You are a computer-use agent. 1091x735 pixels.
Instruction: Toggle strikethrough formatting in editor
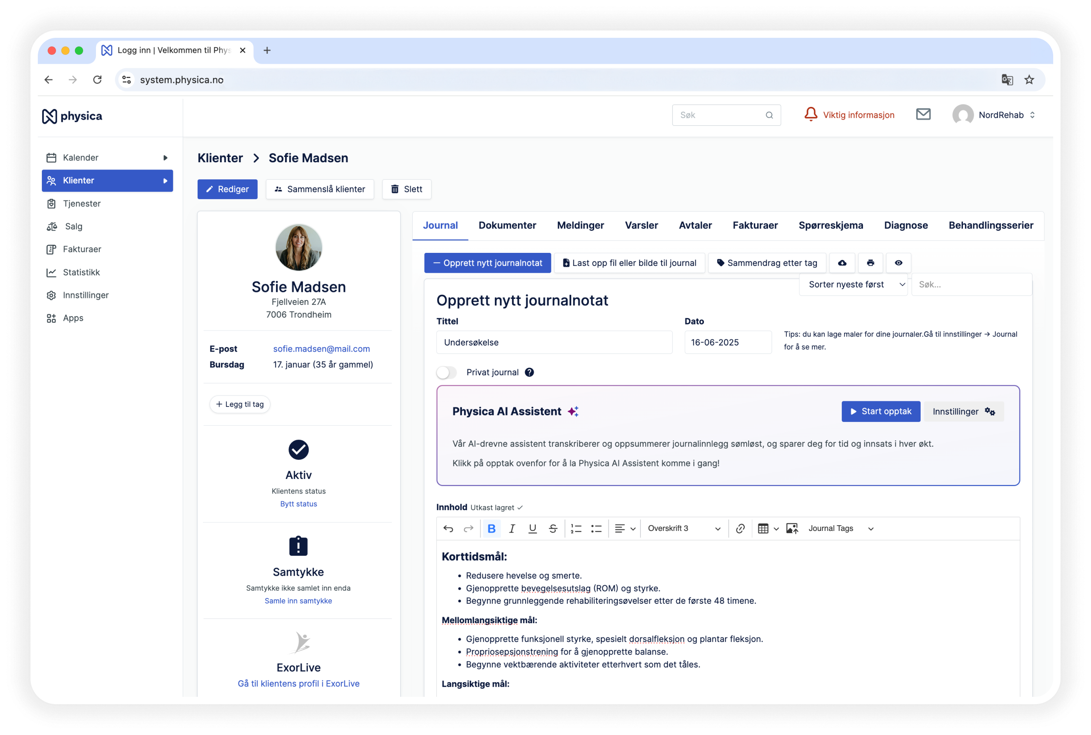(553, 529)
